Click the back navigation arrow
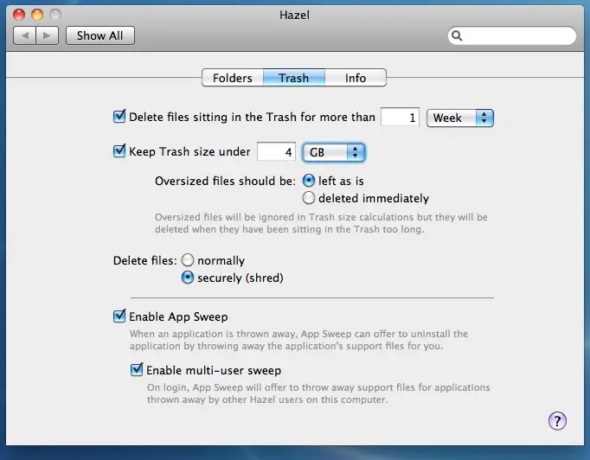This screenshot has width=590, height=460. 25,35
